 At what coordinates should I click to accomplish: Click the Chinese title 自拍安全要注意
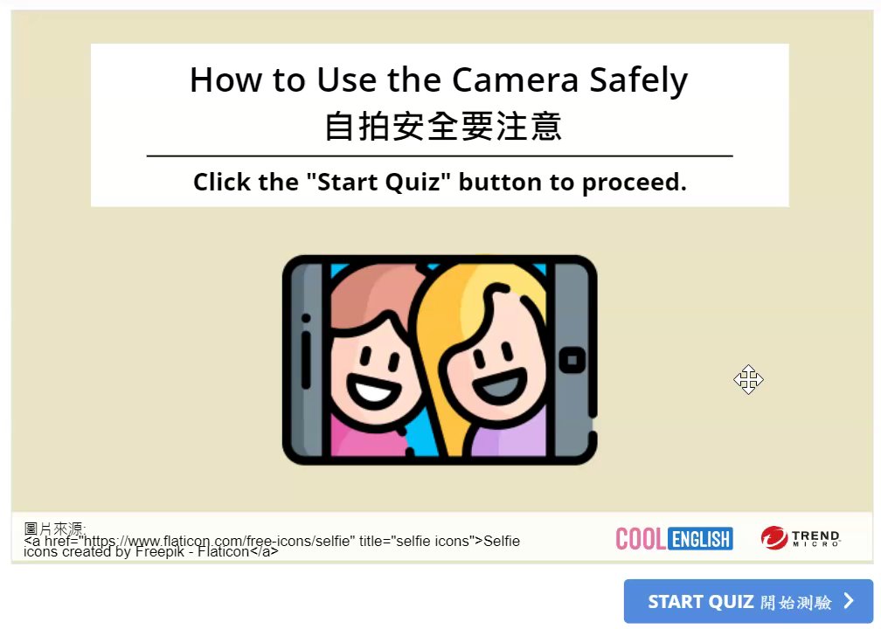pyautogui.click(x=443, y=126)
